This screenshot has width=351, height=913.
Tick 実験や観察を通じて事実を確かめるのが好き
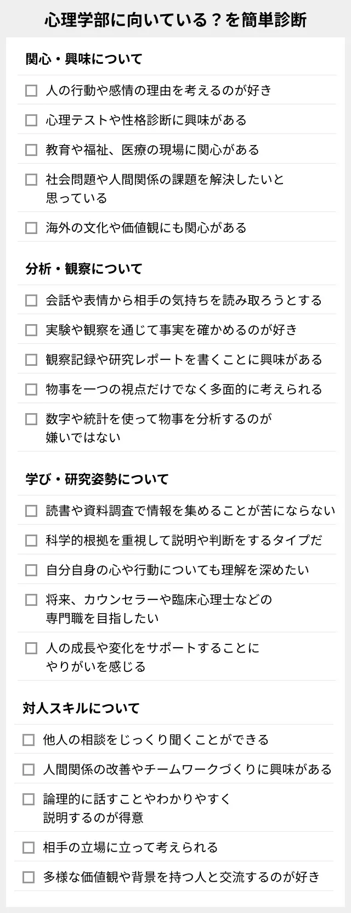(x=31, y=330)
